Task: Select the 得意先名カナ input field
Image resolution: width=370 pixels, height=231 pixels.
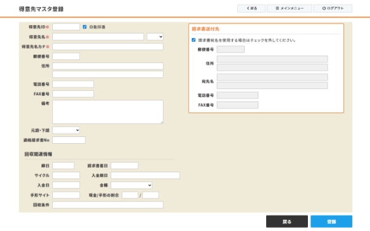Action: pos(108,47)
